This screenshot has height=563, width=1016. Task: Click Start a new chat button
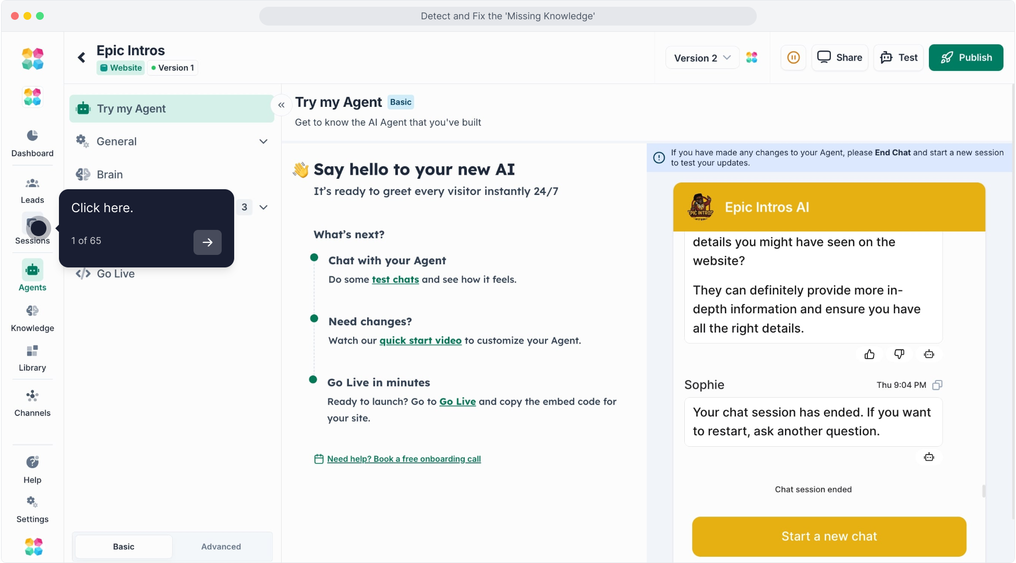pyautogui.click(x=829, y=536)
